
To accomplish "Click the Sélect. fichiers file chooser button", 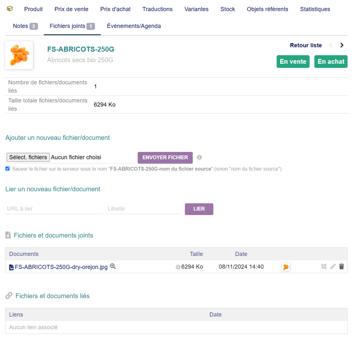I will [28, 157].
